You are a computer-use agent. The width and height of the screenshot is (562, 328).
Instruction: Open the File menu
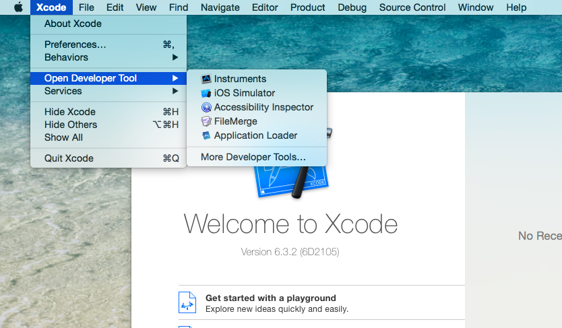click(86, 7)
